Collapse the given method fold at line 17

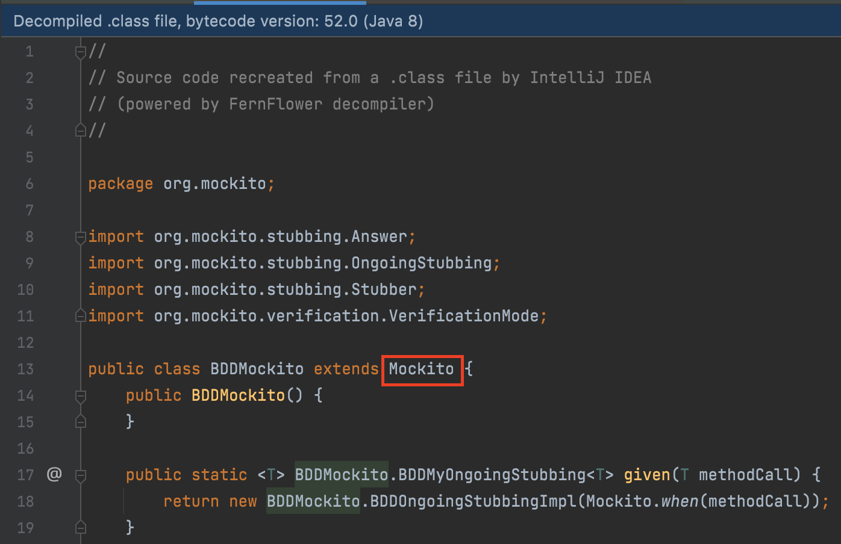click(x=81, y=475)
